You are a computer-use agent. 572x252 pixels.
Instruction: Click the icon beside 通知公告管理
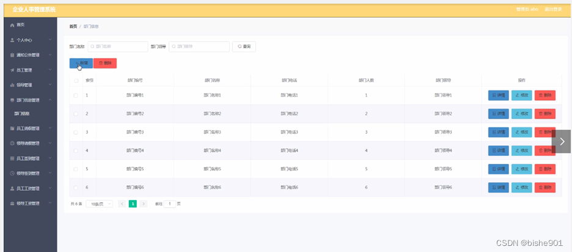12,55
